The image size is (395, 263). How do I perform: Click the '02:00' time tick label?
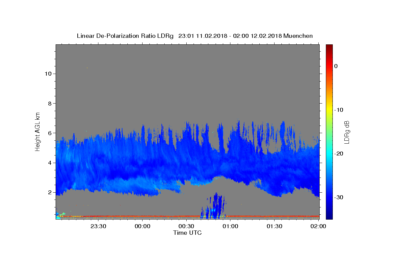pos(318,226)
